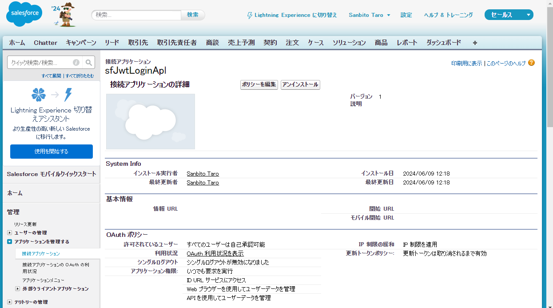Open the 商品 tab
This screenshot has height=308, width=553.
(x=381, y=43)
